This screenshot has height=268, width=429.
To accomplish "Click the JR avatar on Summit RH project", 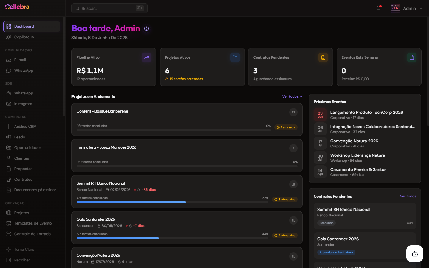I will coord(293,185).
